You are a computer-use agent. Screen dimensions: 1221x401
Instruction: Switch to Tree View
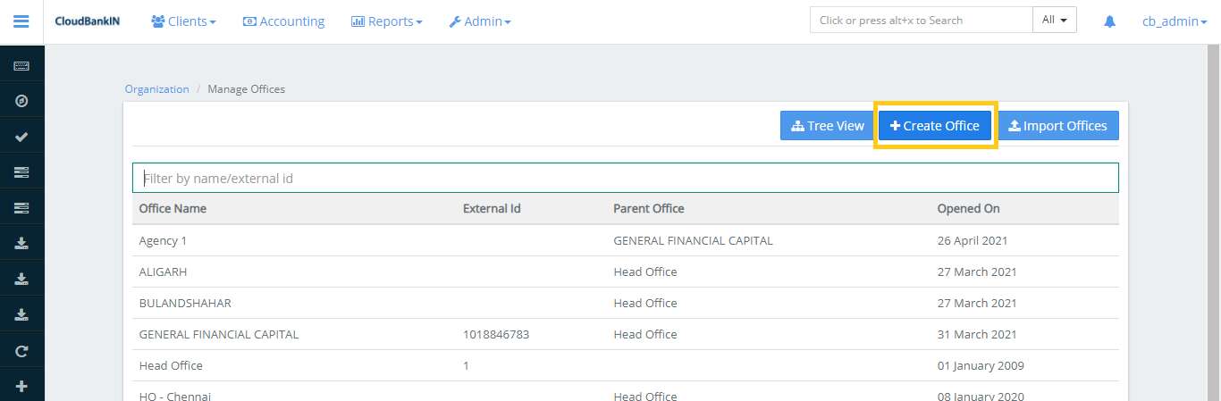click(827, 126)
